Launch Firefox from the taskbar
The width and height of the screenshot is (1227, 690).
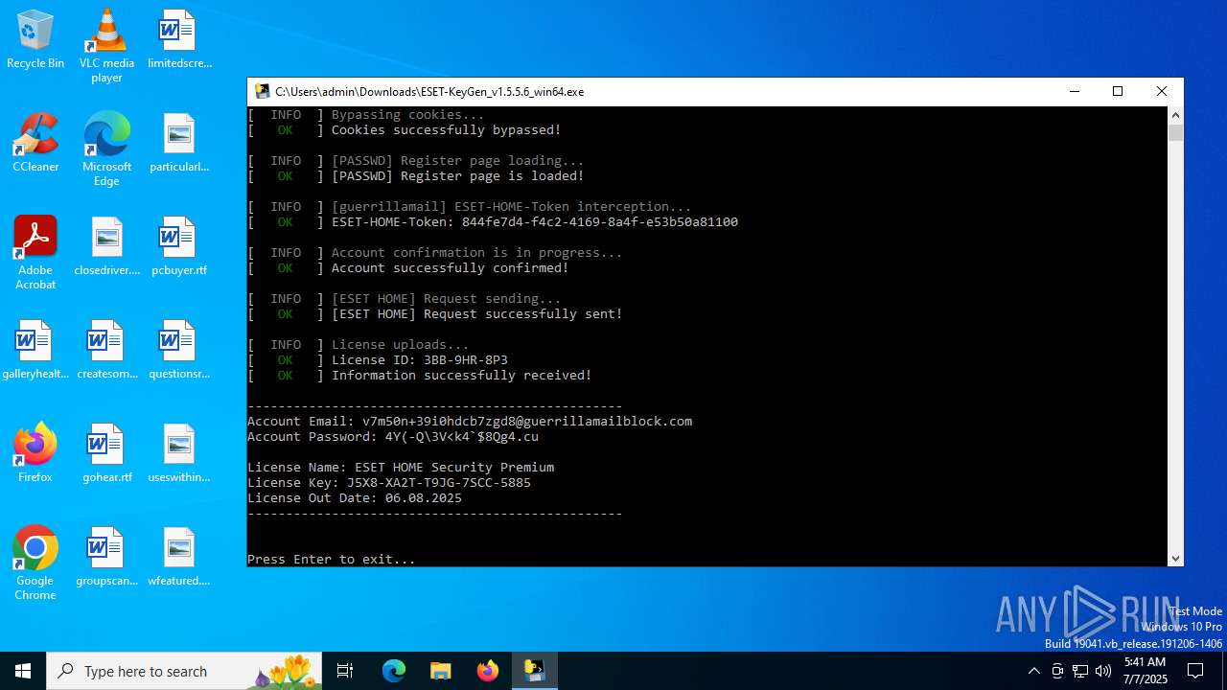[487, 671]
